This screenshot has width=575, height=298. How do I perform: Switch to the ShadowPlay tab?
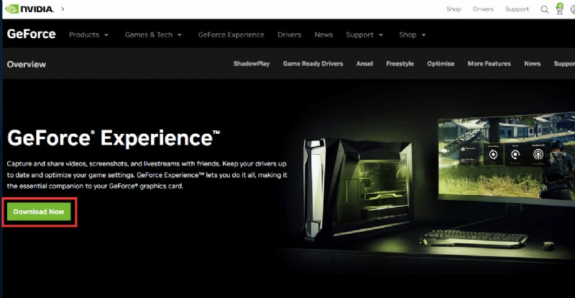[252, 64]
